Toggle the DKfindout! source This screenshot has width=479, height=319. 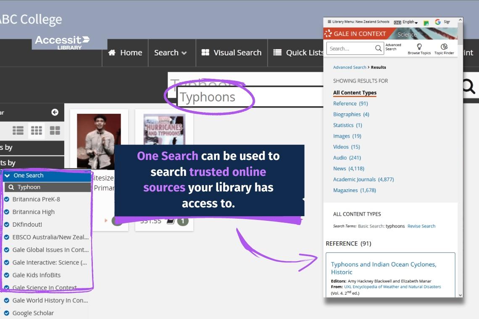click(x=7, y=225)
